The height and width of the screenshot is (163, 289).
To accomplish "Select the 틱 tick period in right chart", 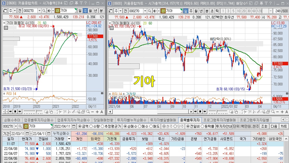I will (x=217, y=11).
